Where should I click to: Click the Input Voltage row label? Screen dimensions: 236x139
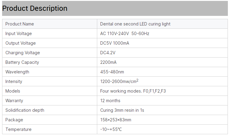[18, 34]
